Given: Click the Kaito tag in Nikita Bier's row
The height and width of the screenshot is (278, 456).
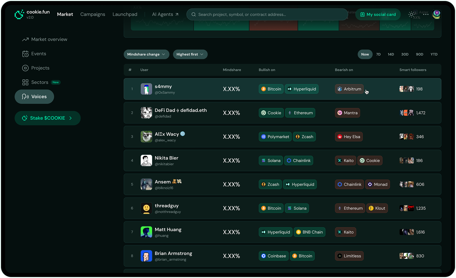Looking at the screenshot, I should (x=346, y=160).
